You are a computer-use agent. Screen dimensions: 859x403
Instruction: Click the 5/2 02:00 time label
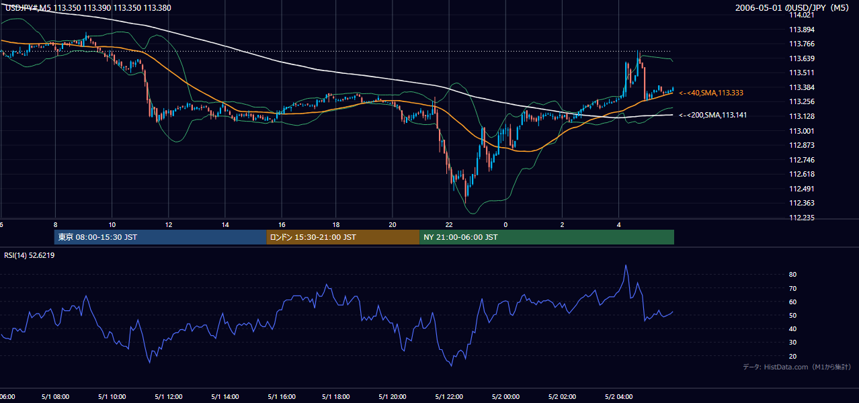point(563,397)
